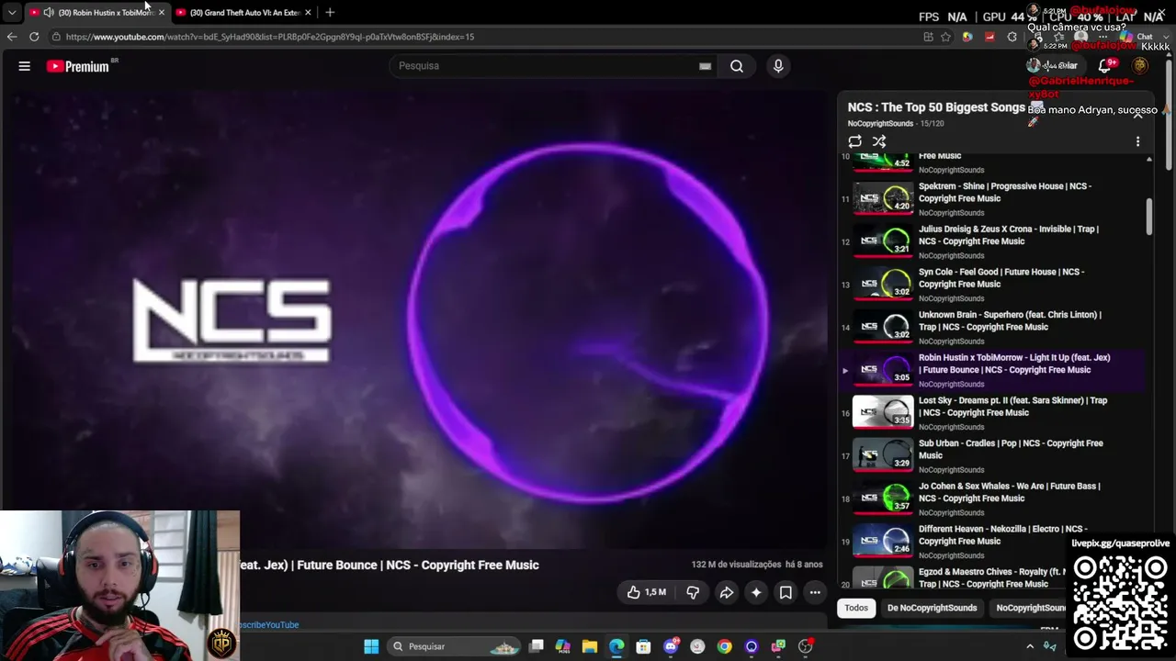The height and width of the screenshot is (661, 1176).
Task: Click the Windows taskbar Pesquisar search box
Action: pyautogui.click(x=454, y=646)
